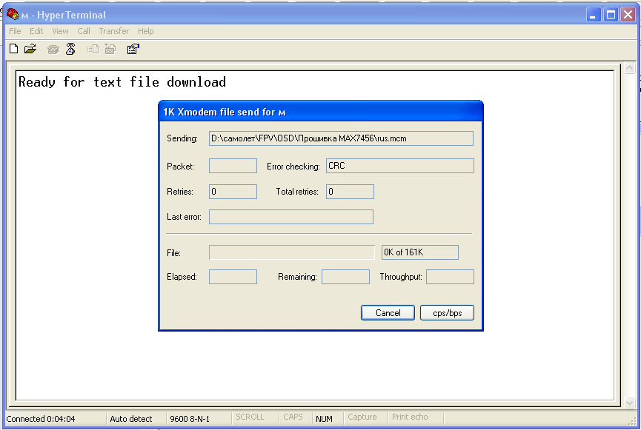Click the Call phone toolbar icon
This screenshot has height=430, width=641.
tap(53, 50)
